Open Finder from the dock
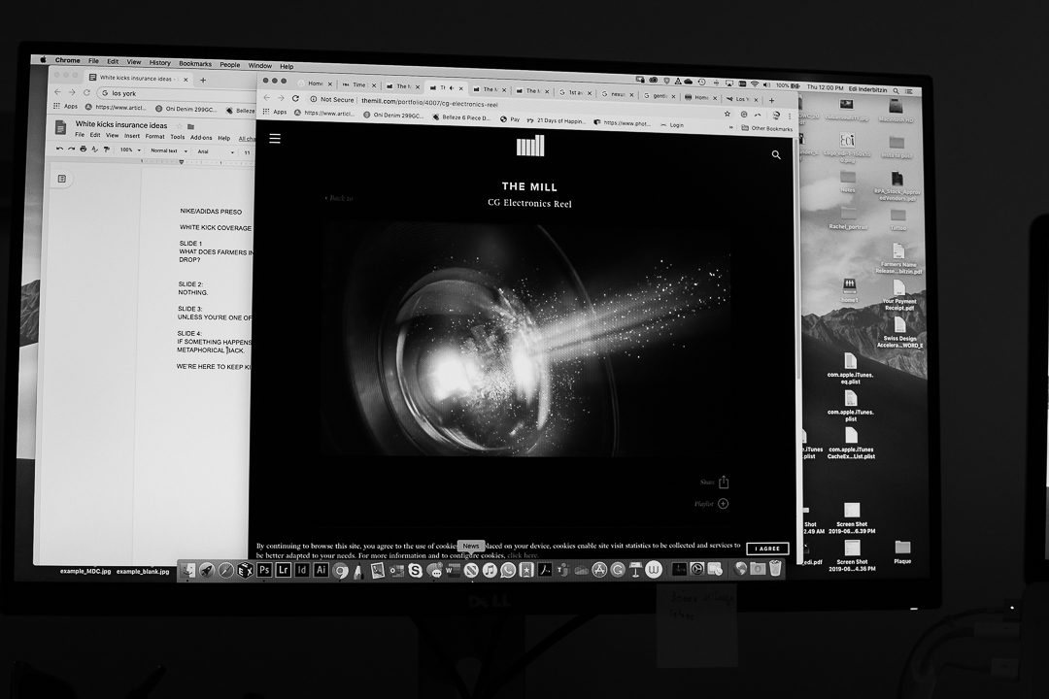The image size is (1049, 699). coord(188,570)
